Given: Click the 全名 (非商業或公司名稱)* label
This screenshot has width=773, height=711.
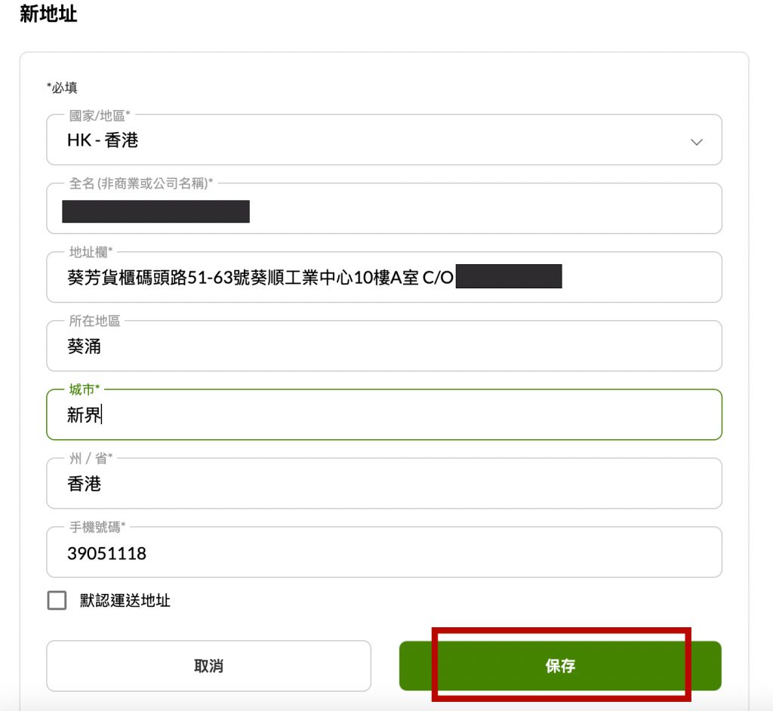Looking at the screenshot, I should tap(141, 184).
